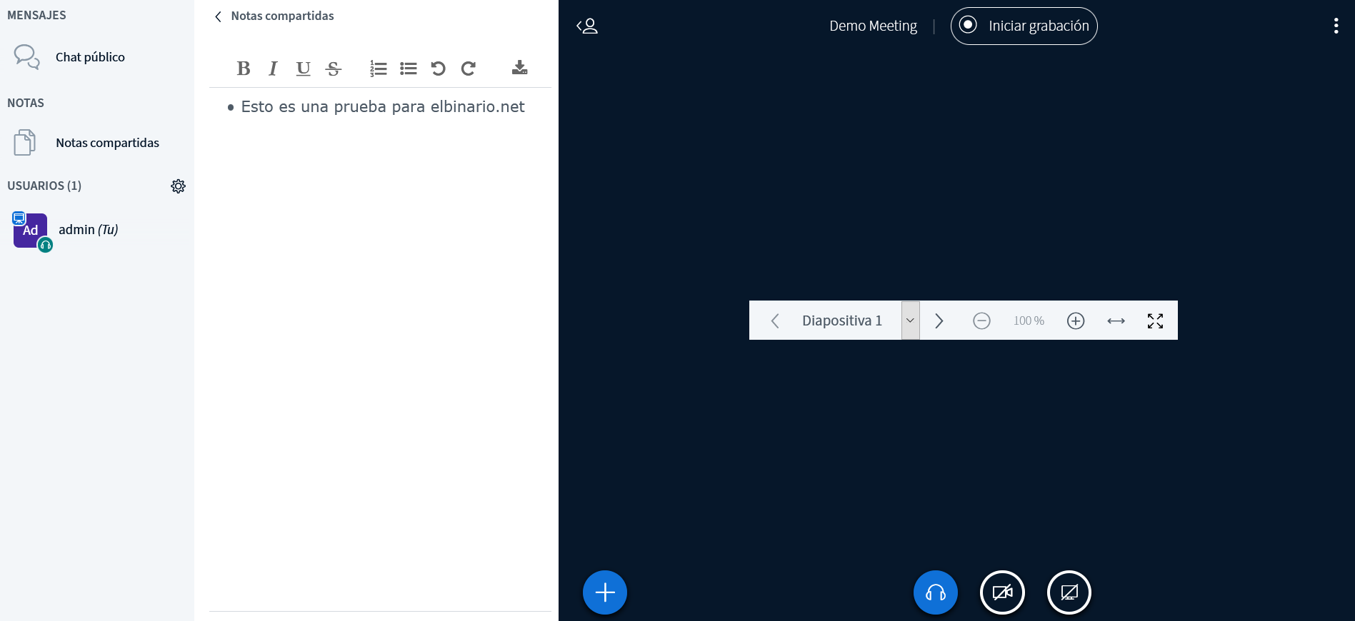Undo the last notes edit
The image size is (1355, 621).
[438, 69]
